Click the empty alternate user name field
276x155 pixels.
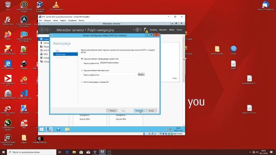coord(118,74)
